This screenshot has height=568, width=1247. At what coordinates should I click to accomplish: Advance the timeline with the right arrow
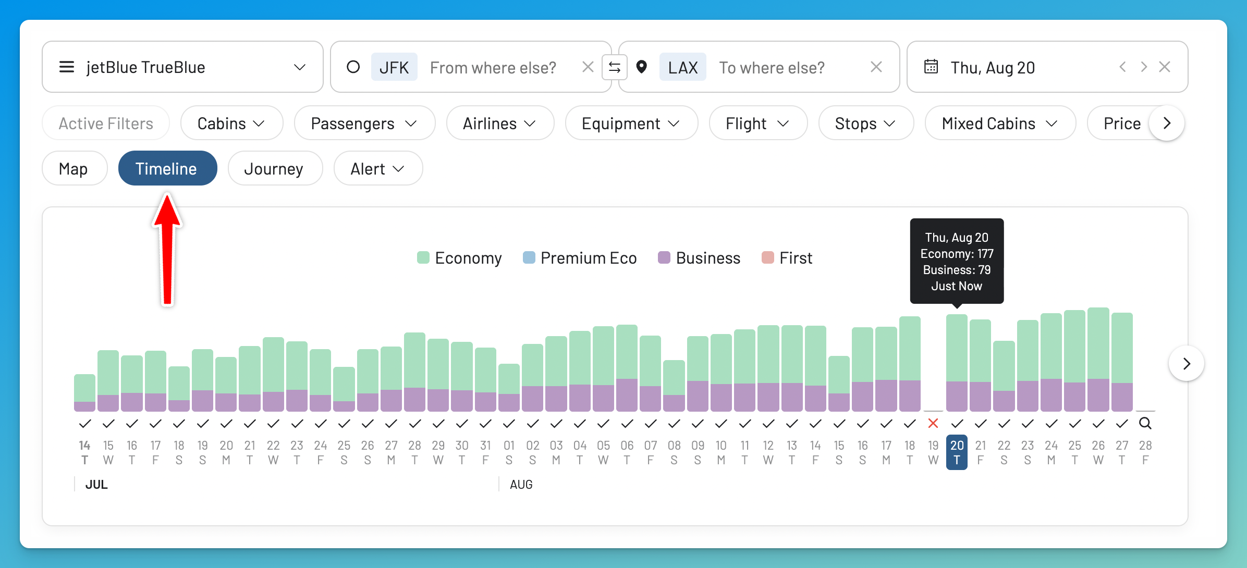coord(1186,363)
